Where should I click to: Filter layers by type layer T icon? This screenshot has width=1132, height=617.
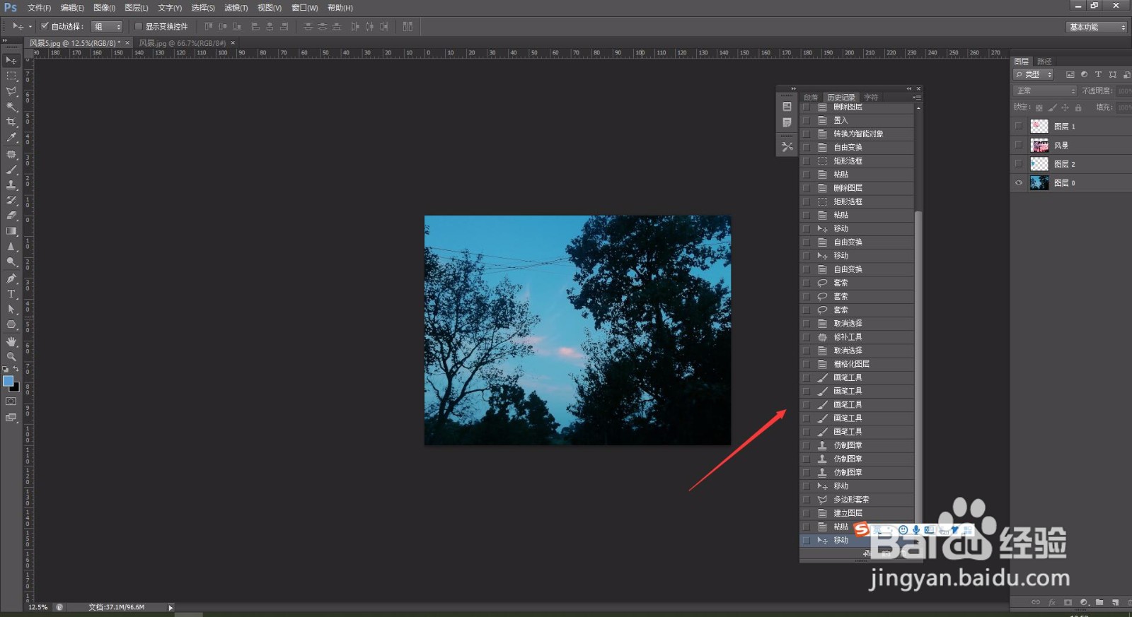click(x=1098, y=74)
